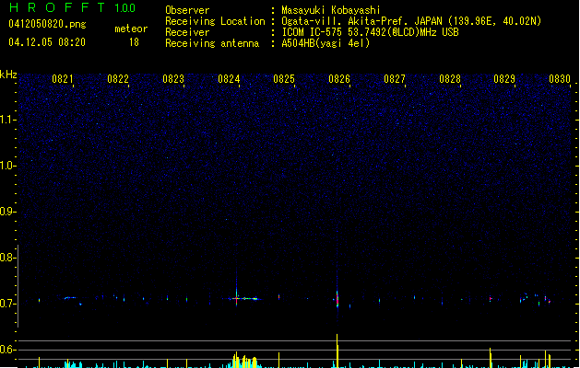This screenshot has height=368, width=580.
Task: Click the 0.9 kHz axis label
Action: pos(7,212)
